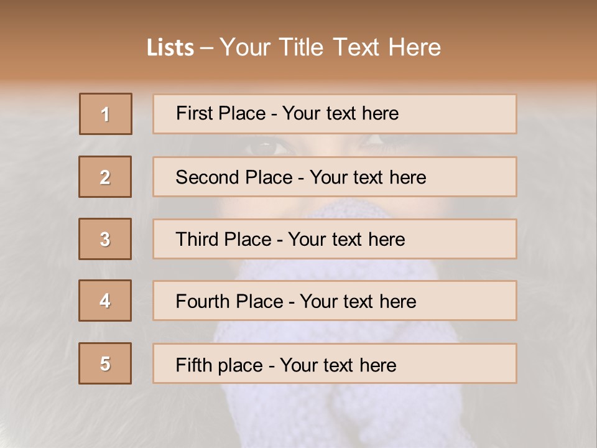The image size is (597, 448).
Task: Click the bold word "Lists" in title
Action: (x=170, y=47)
